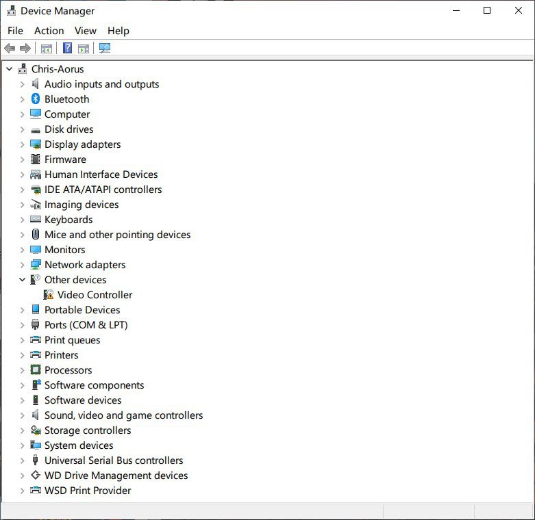Collapse the Other devices category
The height and width of the screenshot is (520, 535).
pos(22,280)
